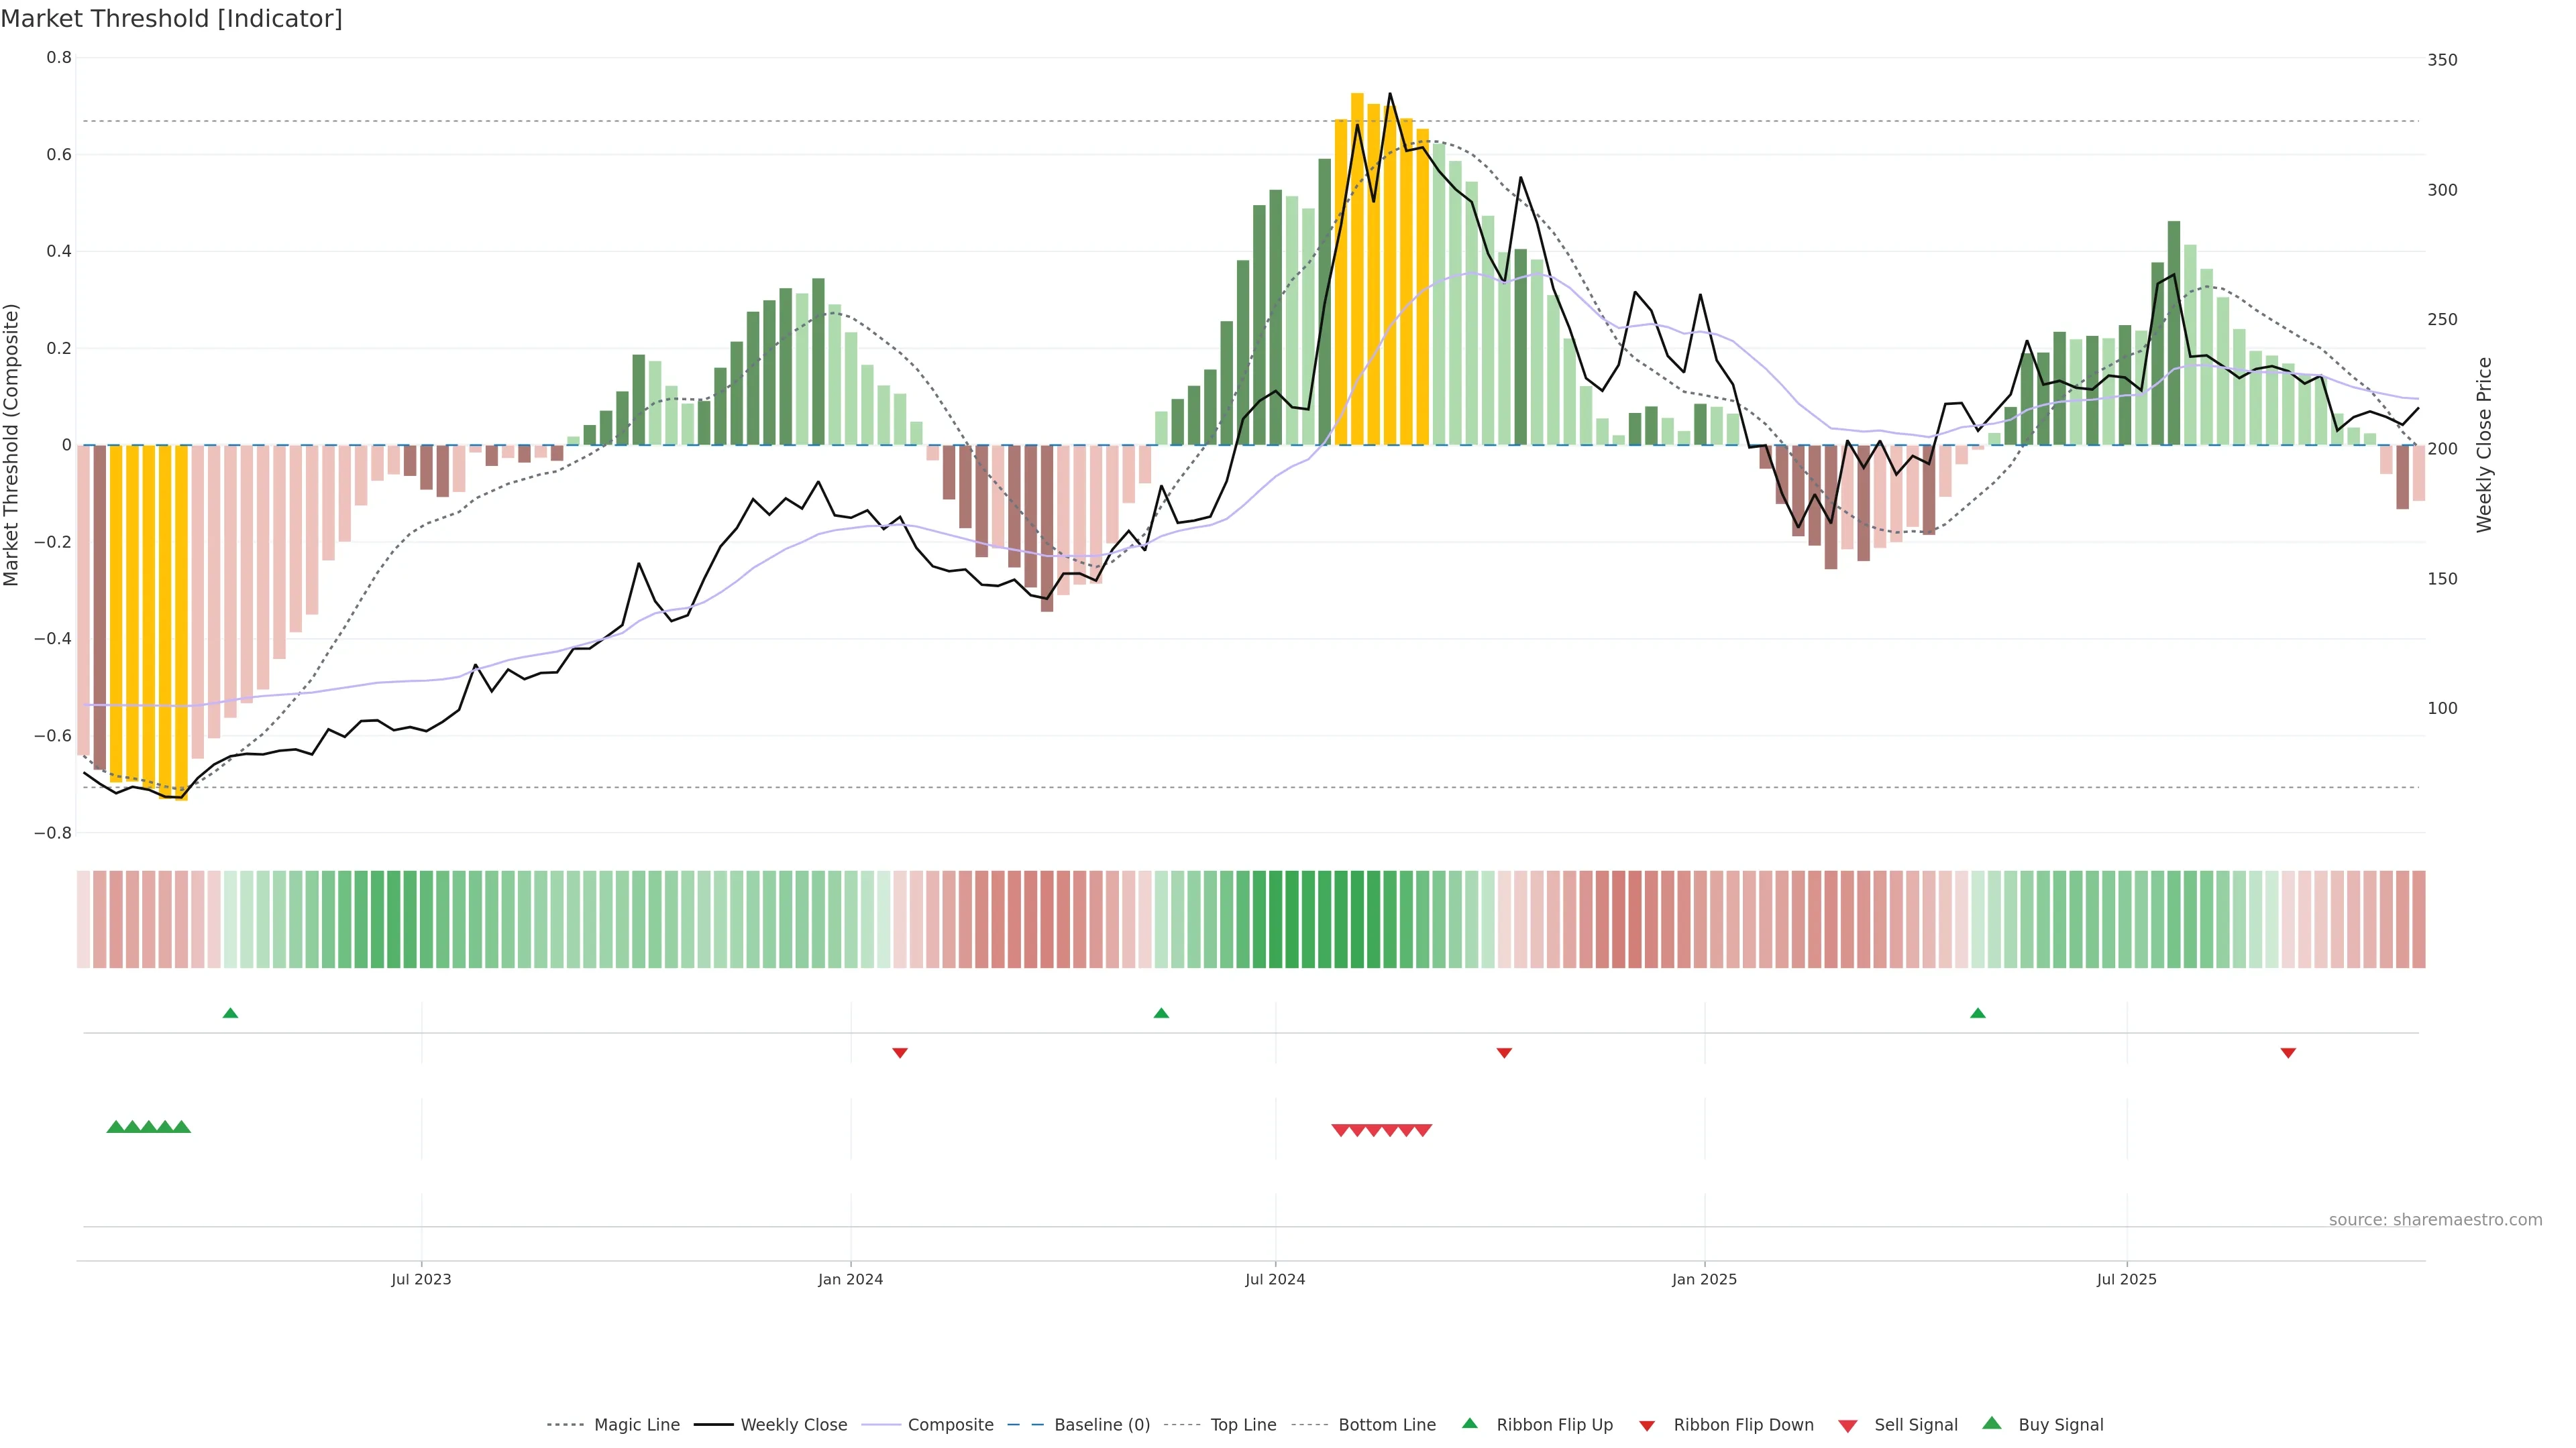Click the green flip-up triangle before Jul 2024
The width and height of the screenshot is (2576, 1448).
point(1161,1014)
